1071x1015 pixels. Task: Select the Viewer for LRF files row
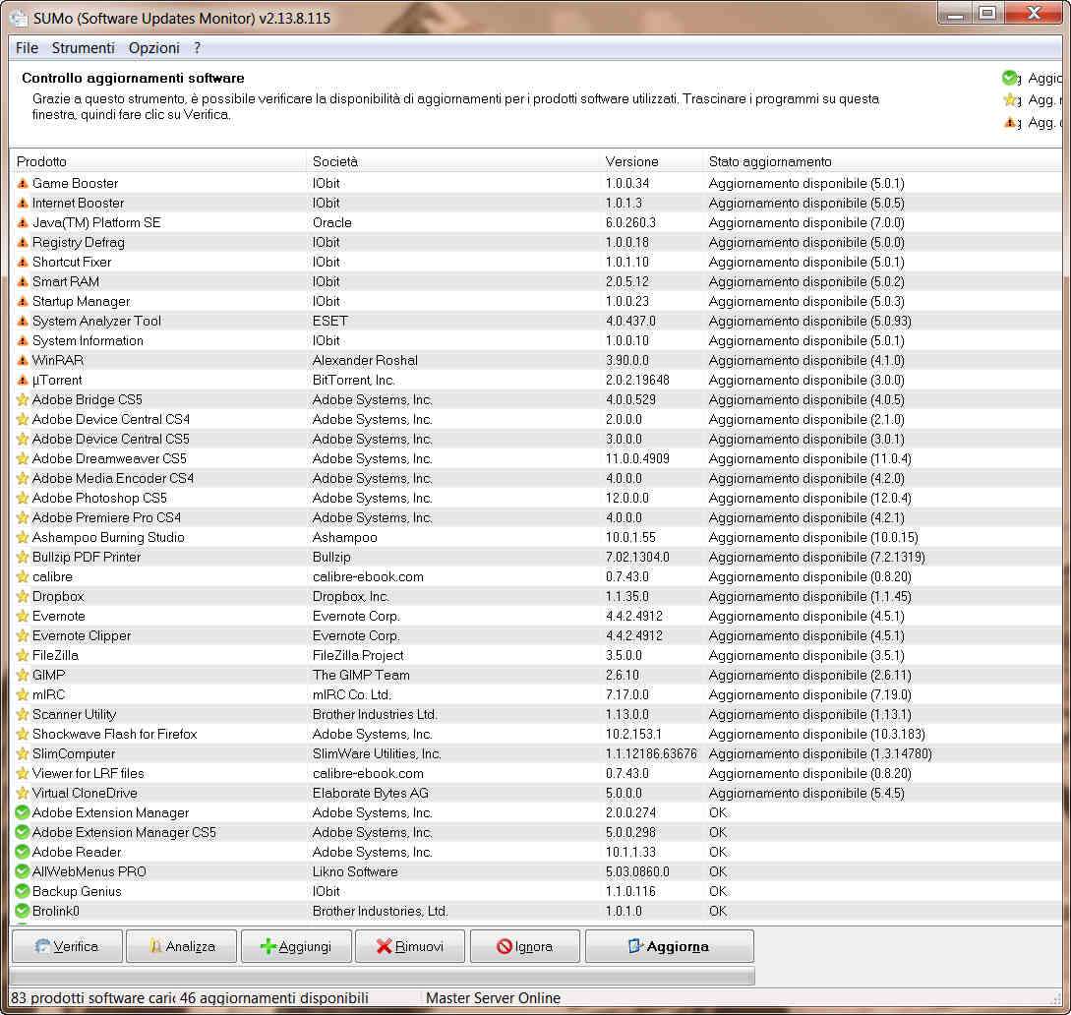point(536,773)
